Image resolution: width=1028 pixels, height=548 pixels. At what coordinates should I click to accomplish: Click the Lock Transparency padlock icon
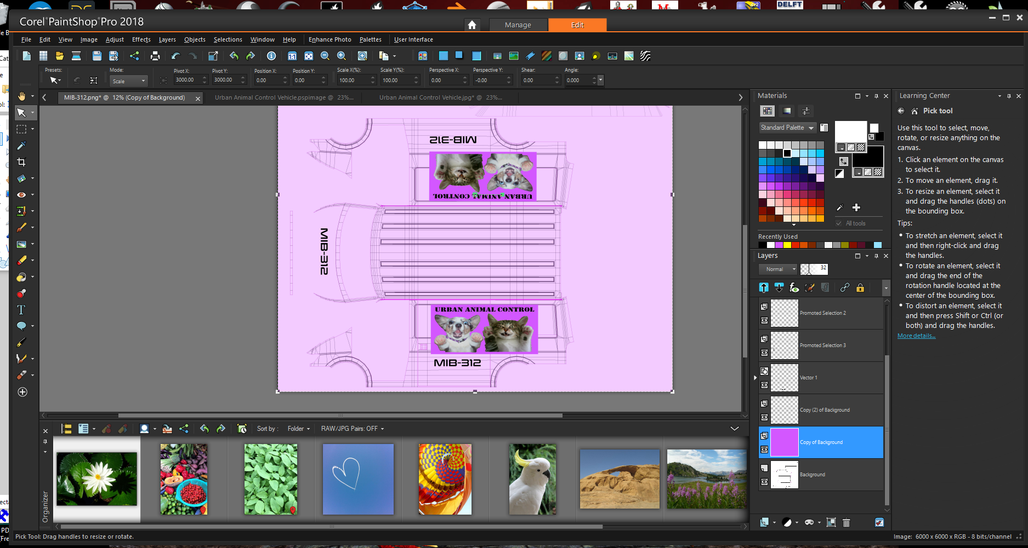(x=860, y=287)
